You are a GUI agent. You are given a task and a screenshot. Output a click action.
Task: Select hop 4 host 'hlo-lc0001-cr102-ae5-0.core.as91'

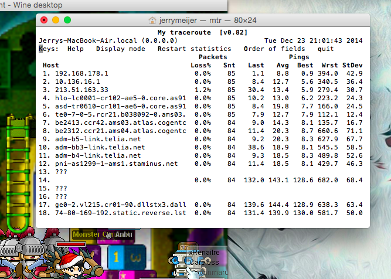(x=120, y=98)
